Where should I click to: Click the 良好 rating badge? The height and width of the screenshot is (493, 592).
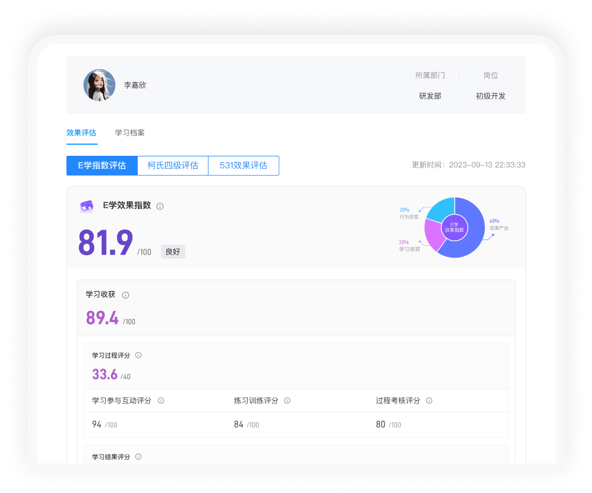(173, 251)
